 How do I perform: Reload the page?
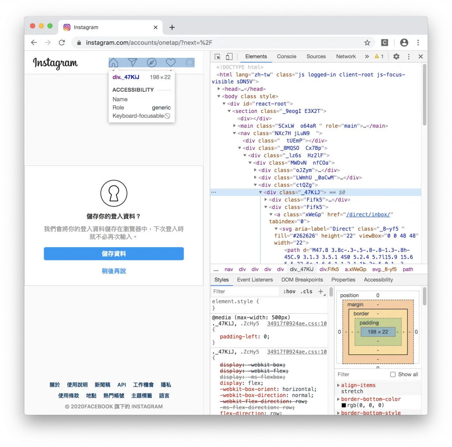(62, 43)
